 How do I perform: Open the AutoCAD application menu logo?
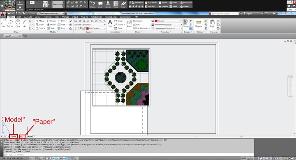click(2, 14)
